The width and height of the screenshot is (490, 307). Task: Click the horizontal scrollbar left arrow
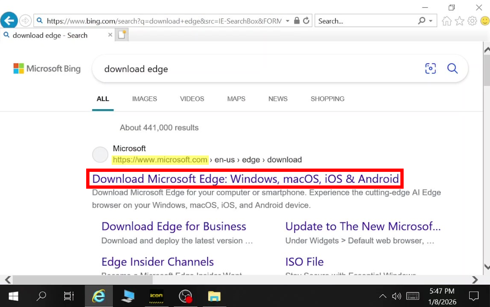[x=7, y=280]
